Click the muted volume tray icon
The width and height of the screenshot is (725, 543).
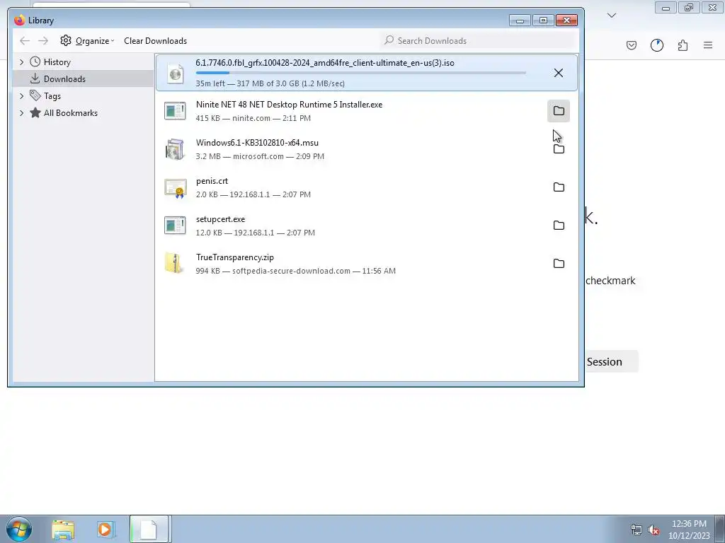tap(653, 530)
